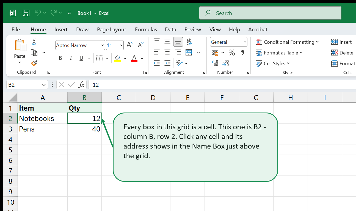Switch to the Page Layout tab
The height and width of the screenshot is (211, 356).
tap(111, 29)
